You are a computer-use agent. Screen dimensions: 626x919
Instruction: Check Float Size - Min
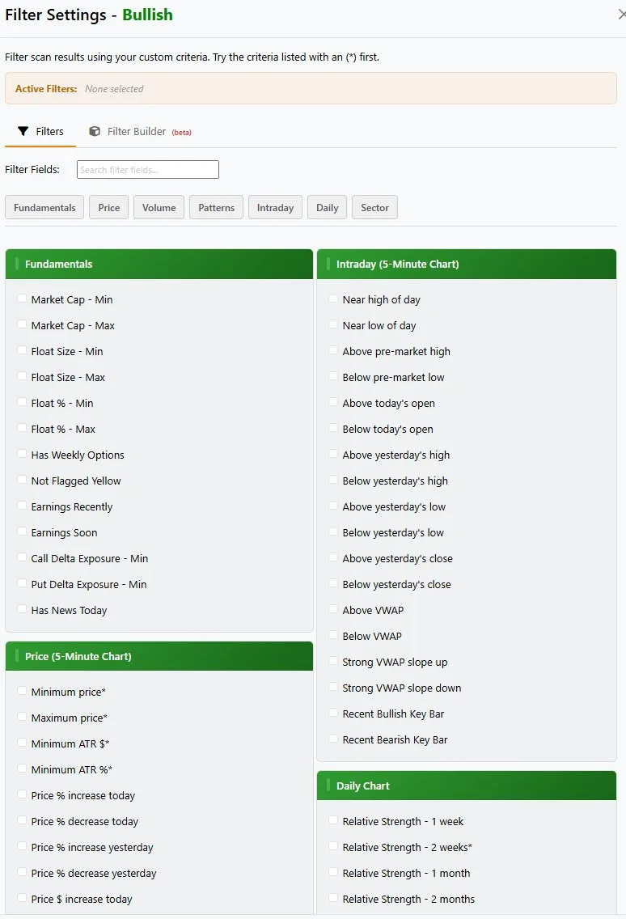tap(22, 350)
